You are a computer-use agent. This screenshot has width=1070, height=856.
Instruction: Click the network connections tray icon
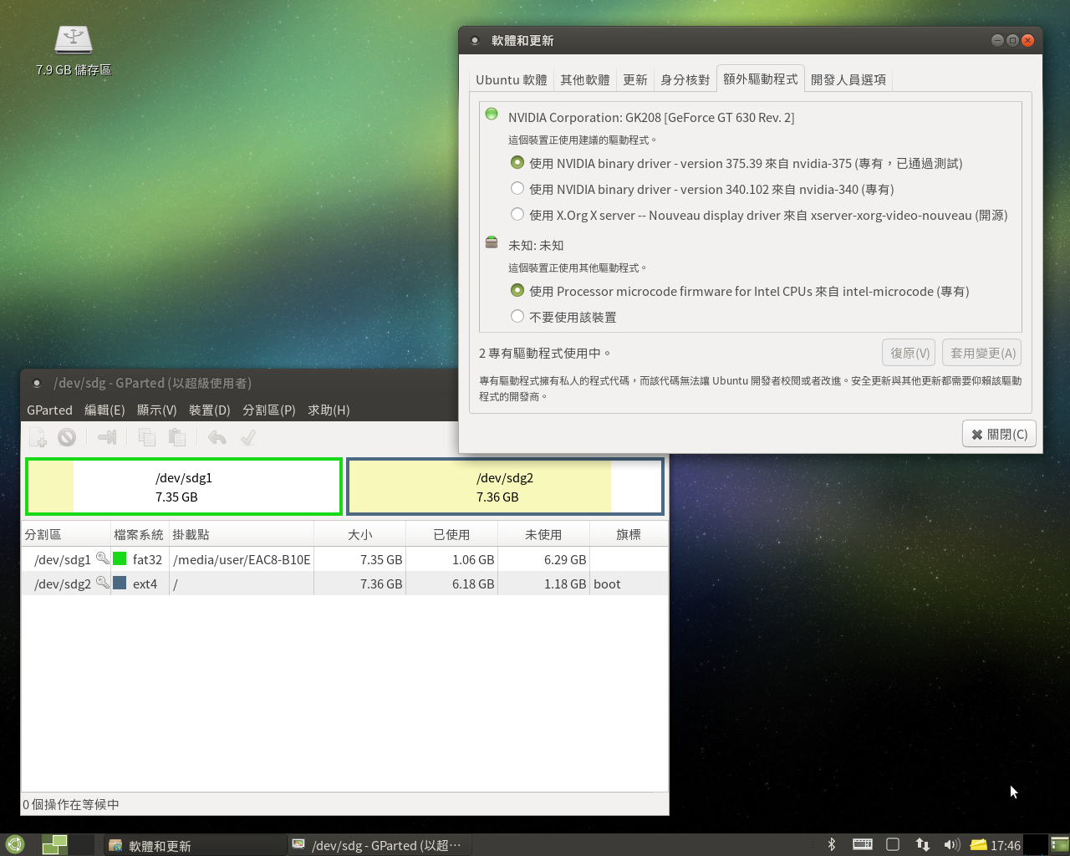[923, 844]
